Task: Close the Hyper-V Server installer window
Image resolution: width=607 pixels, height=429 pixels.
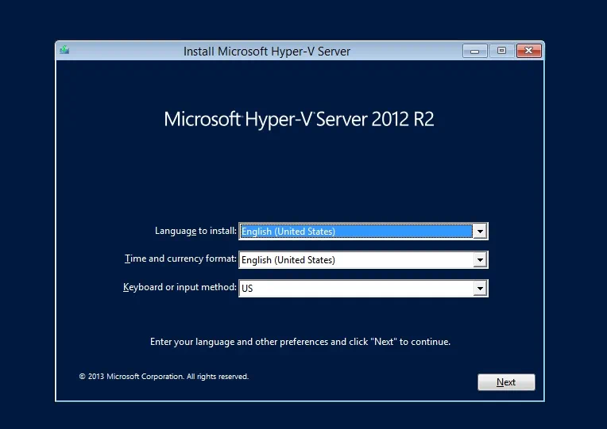Action: (528, 51)
